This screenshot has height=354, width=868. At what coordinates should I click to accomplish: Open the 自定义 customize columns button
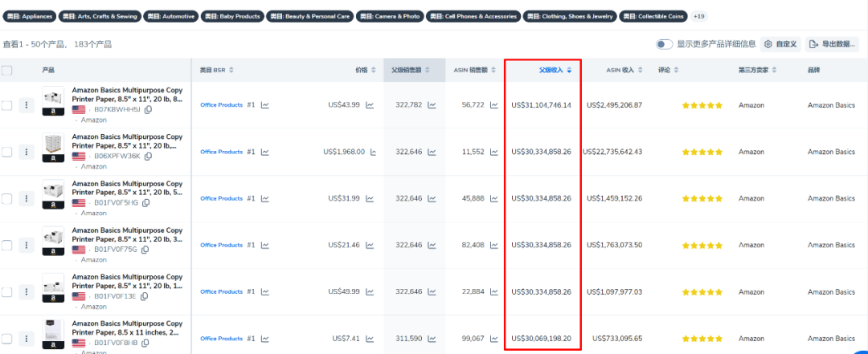(781, 44)
